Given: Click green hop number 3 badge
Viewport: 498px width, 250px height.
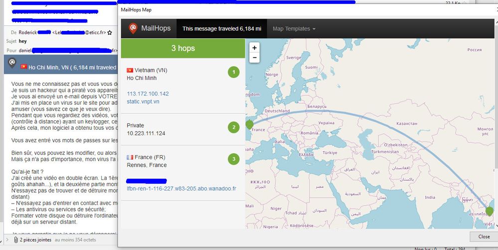Looking at the screenshot, I should tap(233, 159).
